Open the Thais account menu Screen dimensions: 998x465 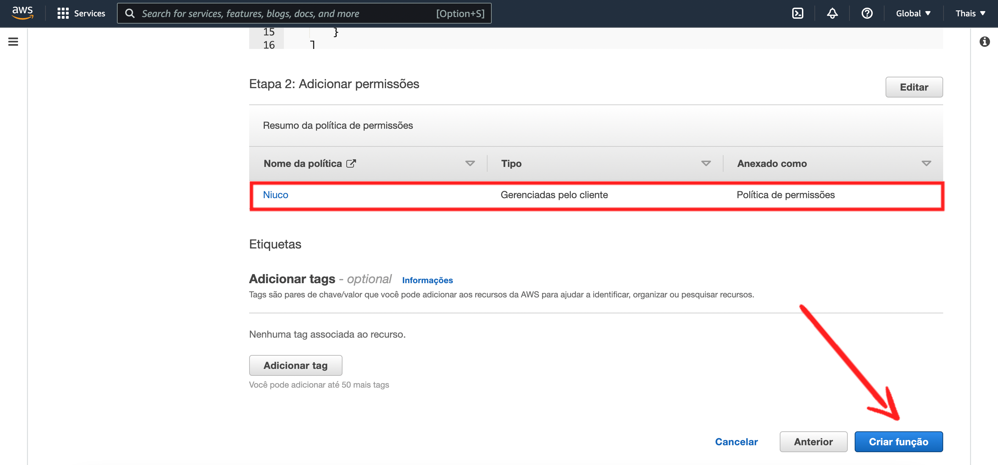point(970,14)
